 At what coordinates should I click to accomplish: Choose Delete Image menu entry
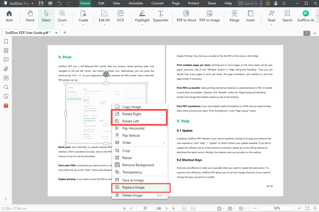(x=140, y=195)
